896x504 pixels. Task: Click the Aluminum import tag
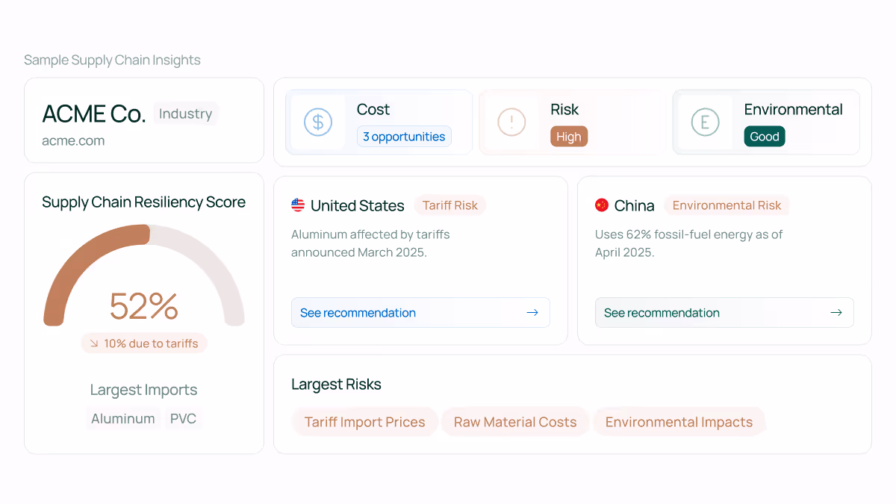[123, 419]
